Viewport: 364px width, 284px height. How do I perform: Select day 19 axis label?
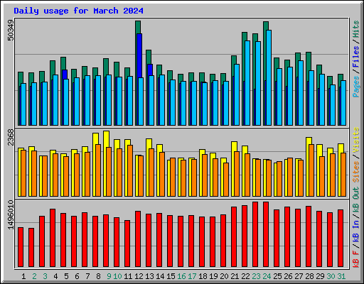pos(213,276)
